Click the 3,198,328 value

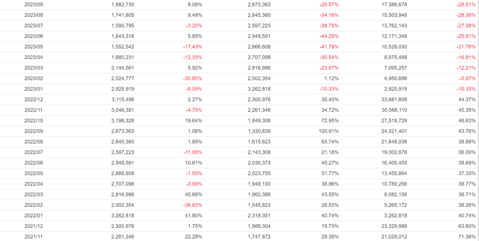[x=123, y=120]
